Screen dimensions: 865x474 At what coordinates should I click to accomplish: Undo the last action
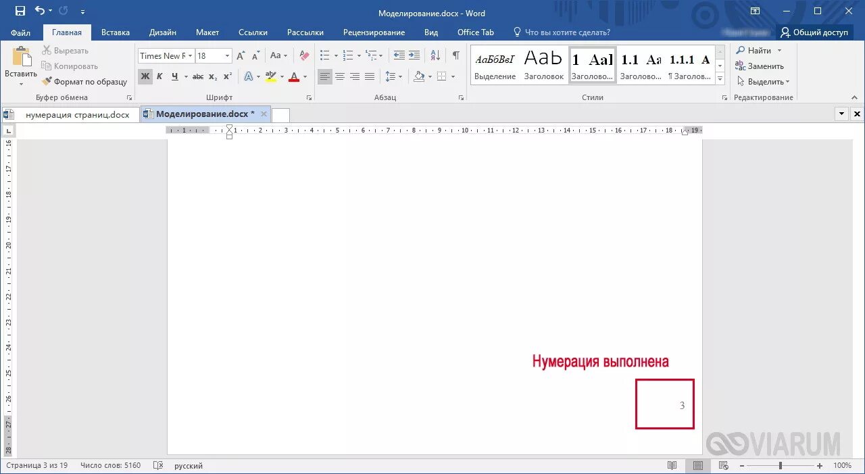coord(40,11)
